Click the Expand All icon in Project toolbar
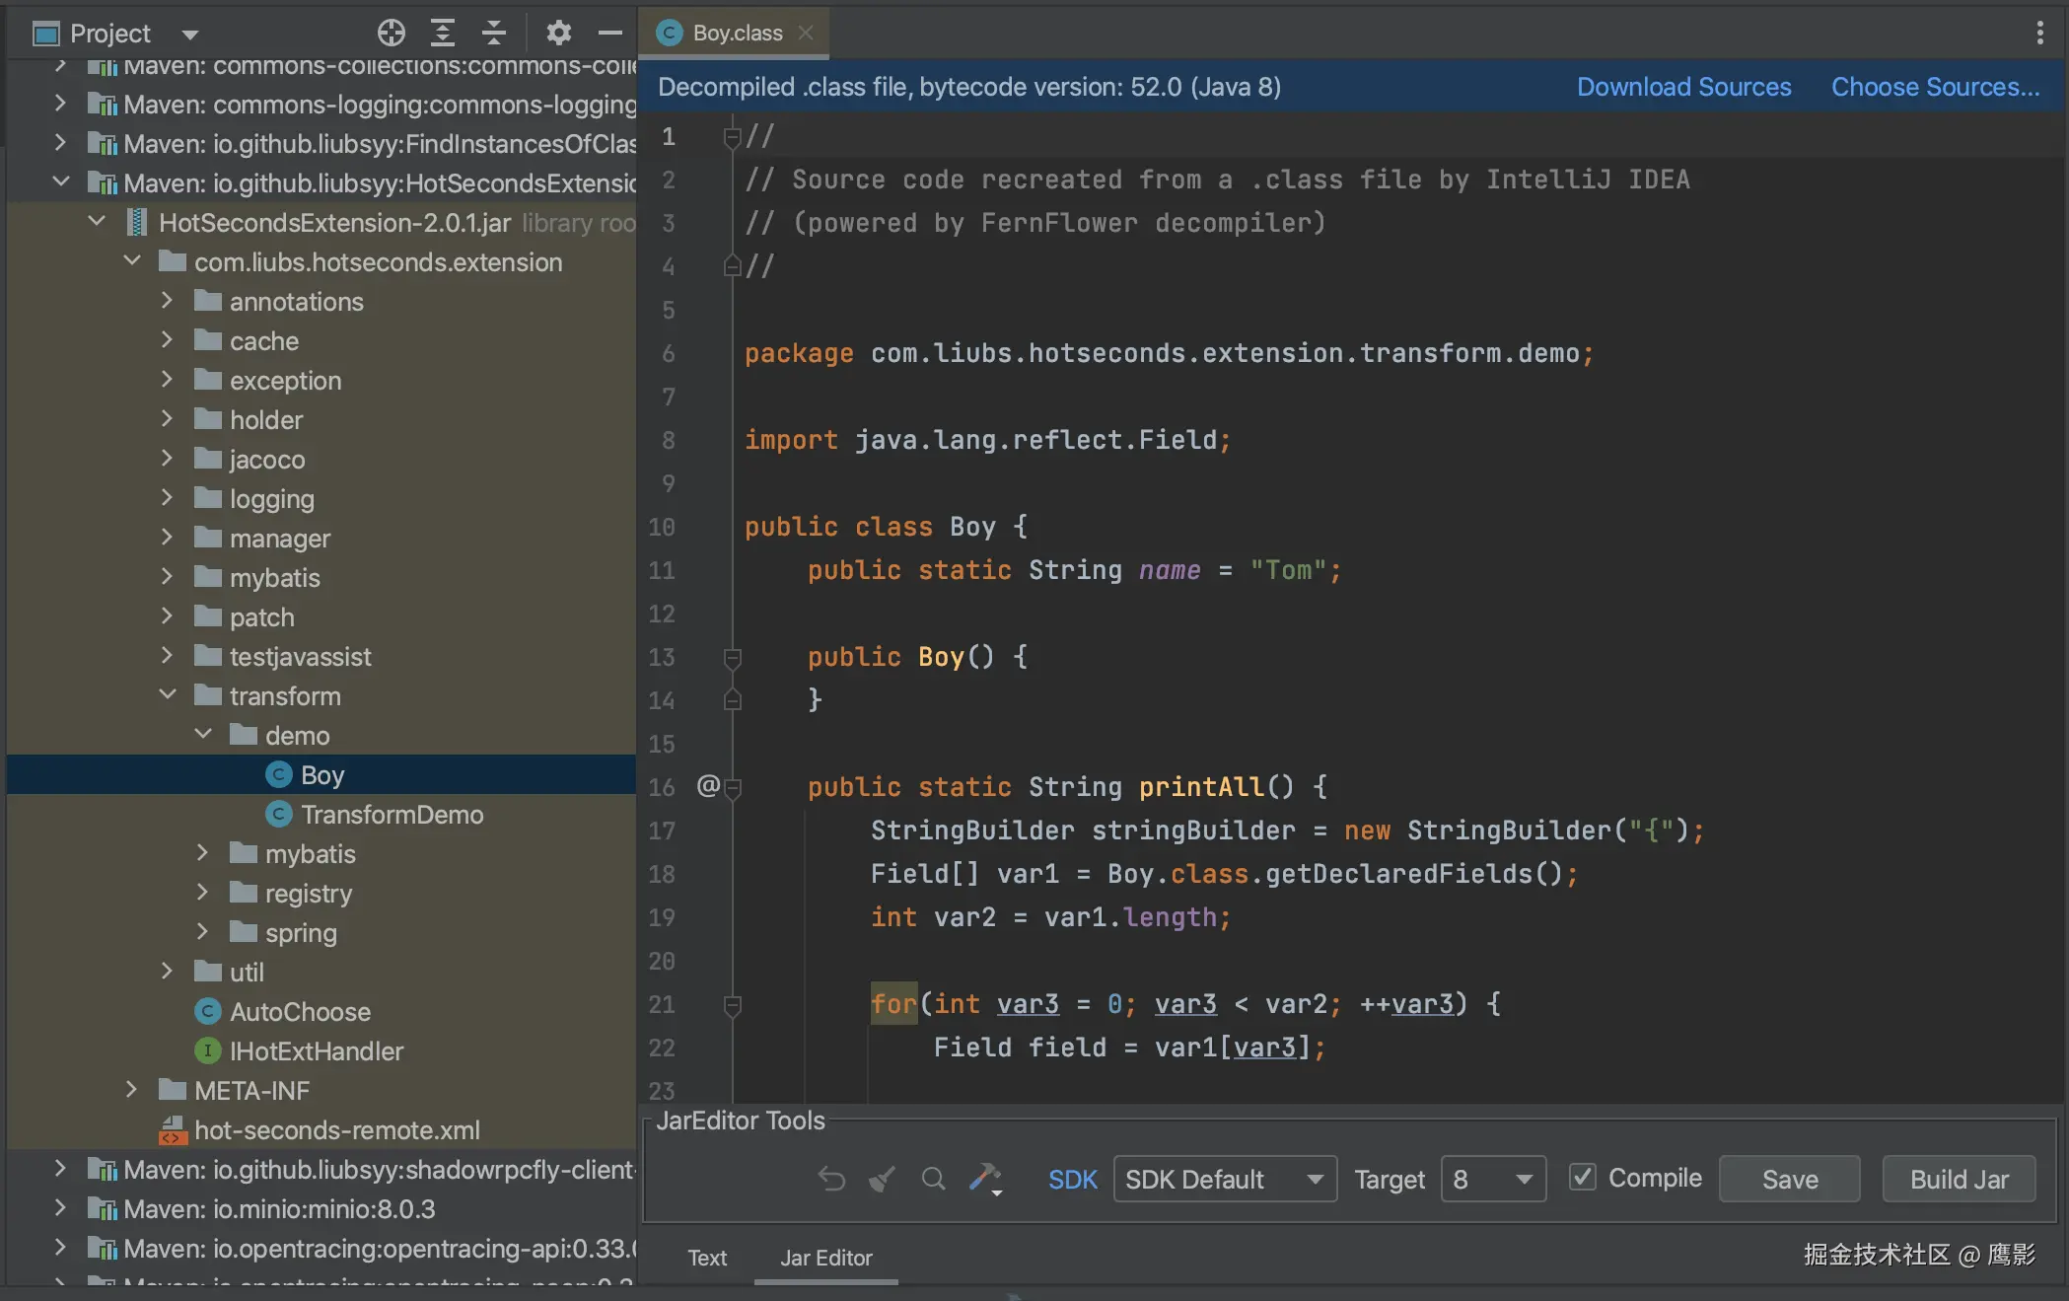Image resolution: width=2069 pixels, height=1301 pixels. click(x=443, y=33)
